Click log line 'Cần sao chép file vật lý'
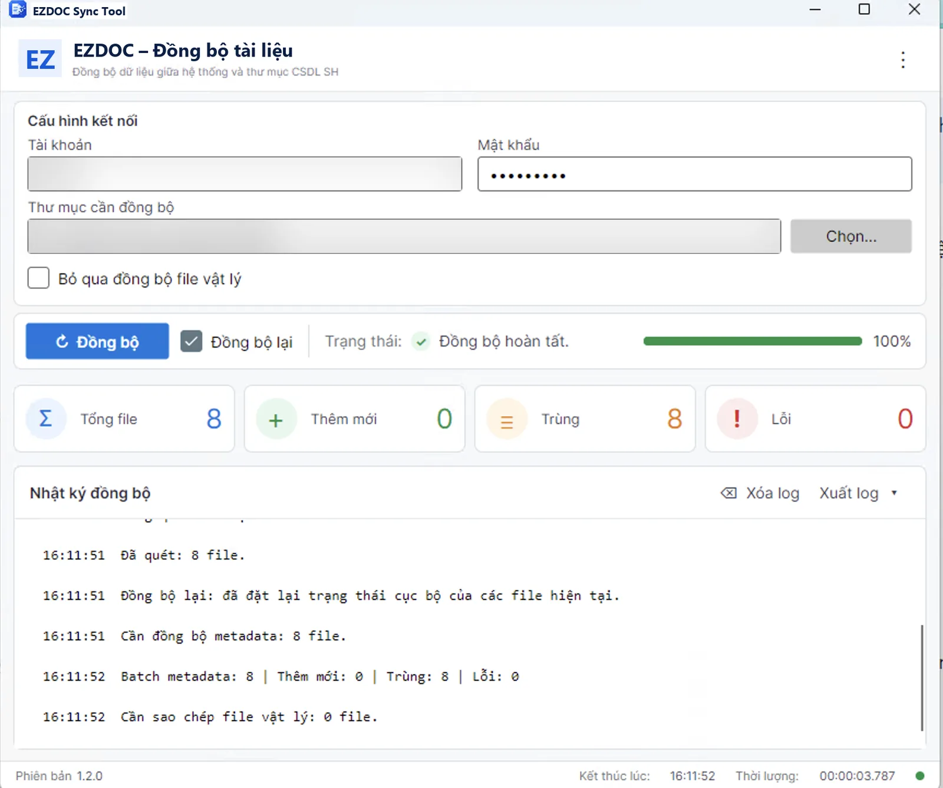The width and height of the screenshot is (943, 788). (249, 717)
